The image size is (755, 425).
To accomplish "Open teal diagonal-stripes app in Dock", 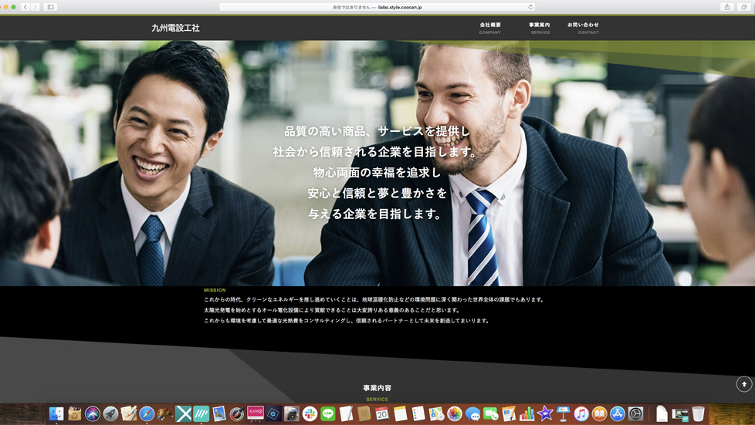I will (201, 413).
